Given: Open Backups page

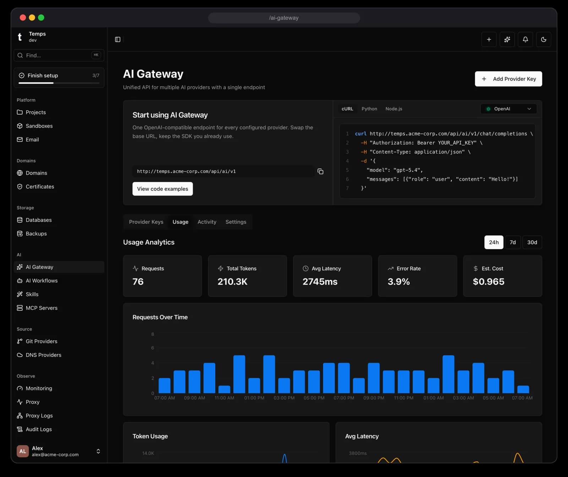Looking at the screenshot, I should coord(59,233).
